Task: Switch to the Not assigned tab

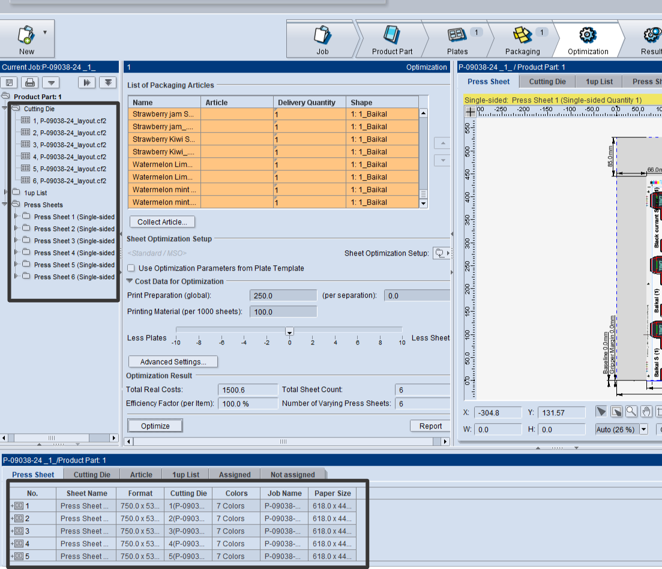Action: click(x=292, y=475)
